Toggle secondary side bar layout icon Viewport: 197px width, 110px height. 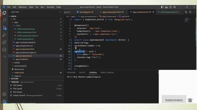point(170,7)
